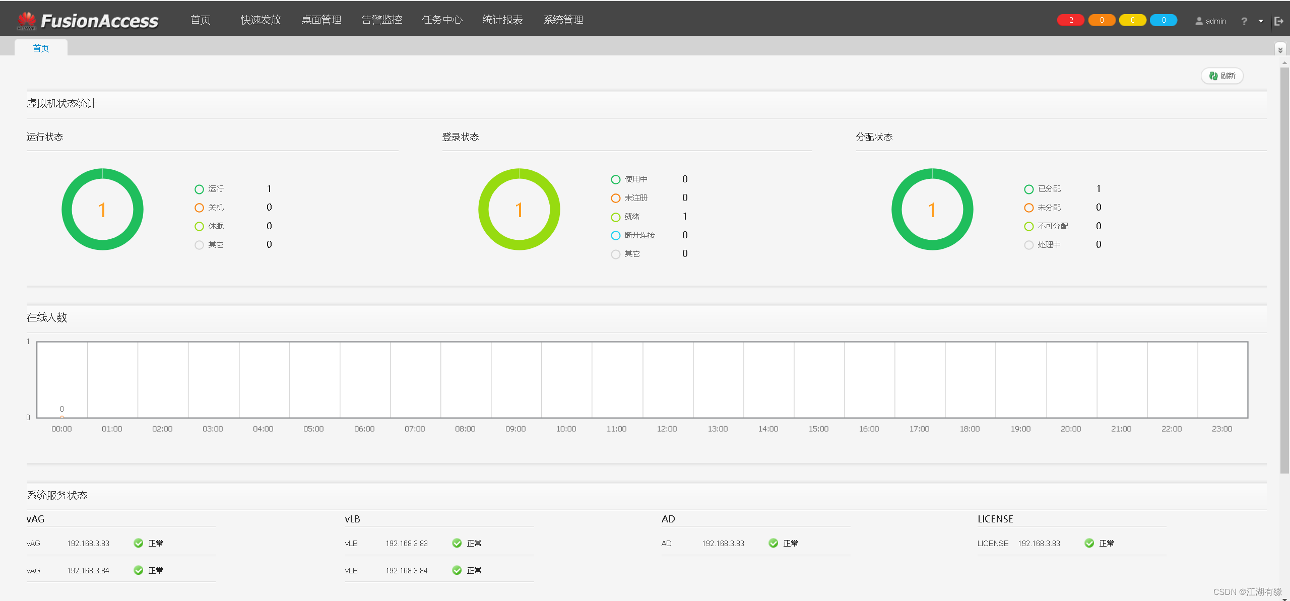1290x601 pixels.
Task: Click the 不可分配 legend circle
Action: click(1028, 226)
